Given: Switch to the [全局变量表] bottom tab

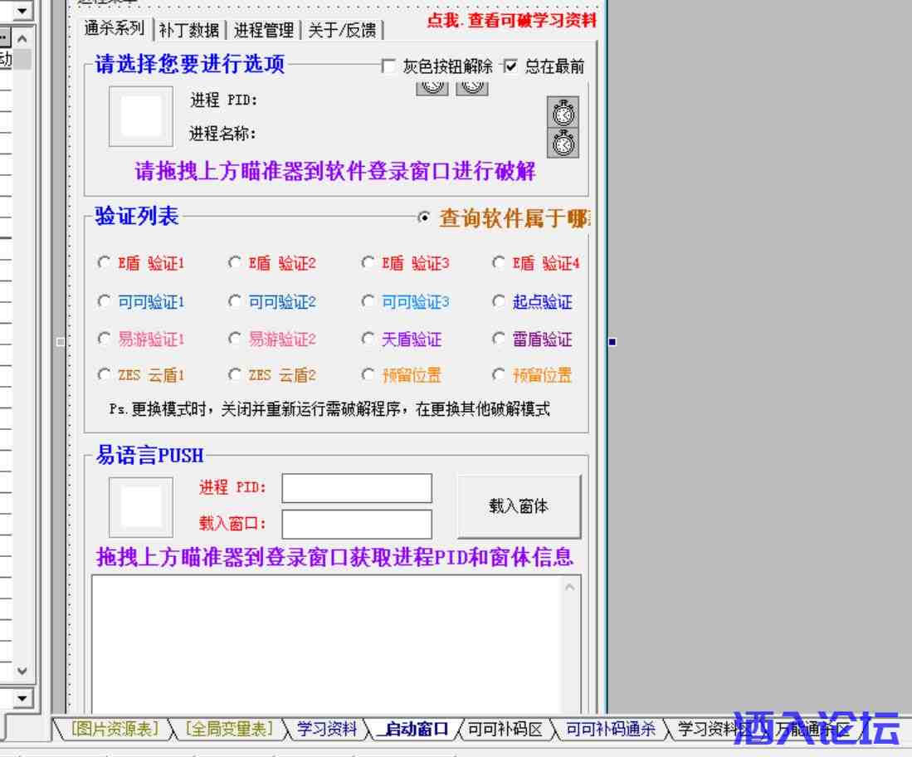Looking at the screenshot, I should pyautogui.click(x=229, y=729).
